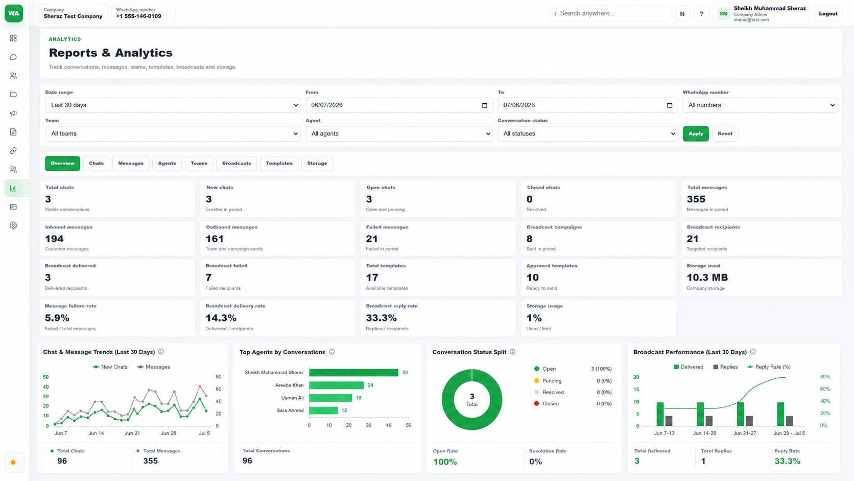Click the N button in the top bar

coord(682,14)
